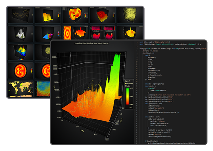
Task: Click the '0.0300' tick on the vertical axis
Action: [58, 97]
